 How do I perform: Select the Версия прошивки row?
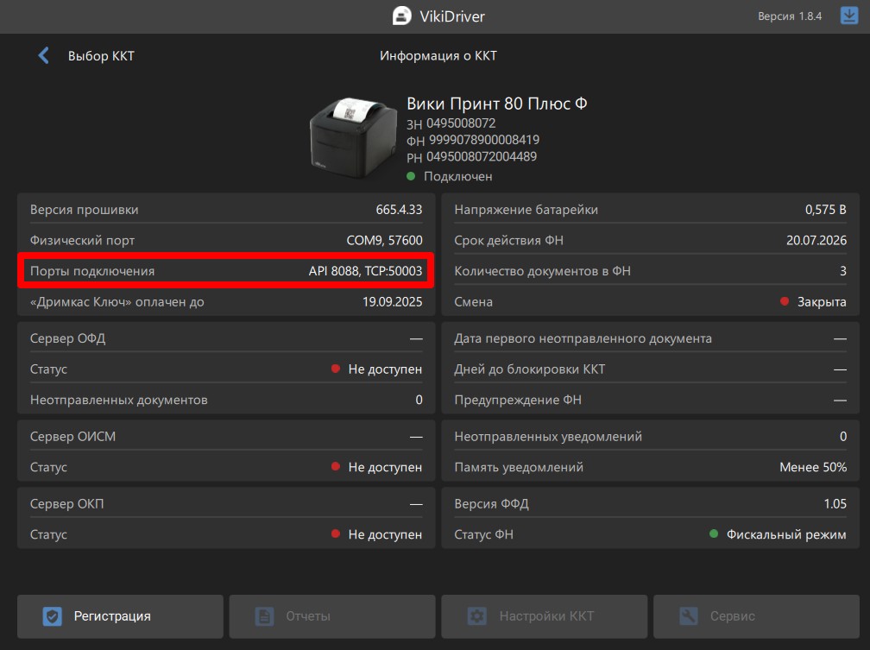point(226,210)
